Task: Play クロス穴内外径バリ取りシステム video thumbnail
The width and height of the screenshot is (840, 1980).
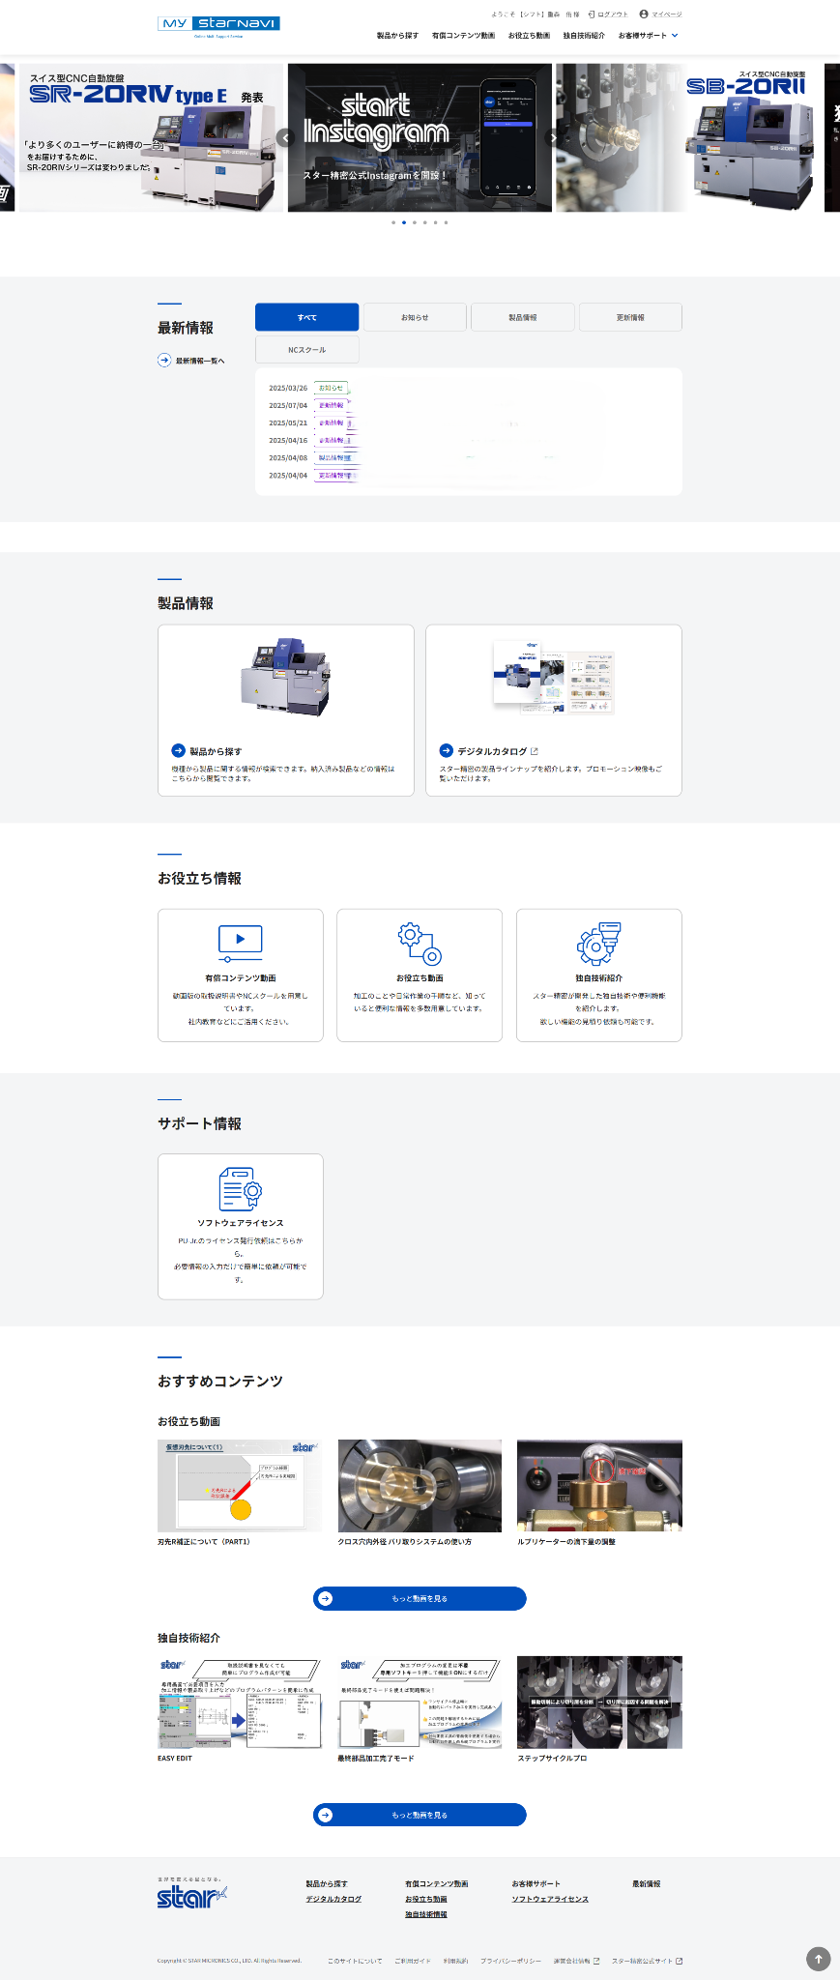Action: pos(420,1485)
